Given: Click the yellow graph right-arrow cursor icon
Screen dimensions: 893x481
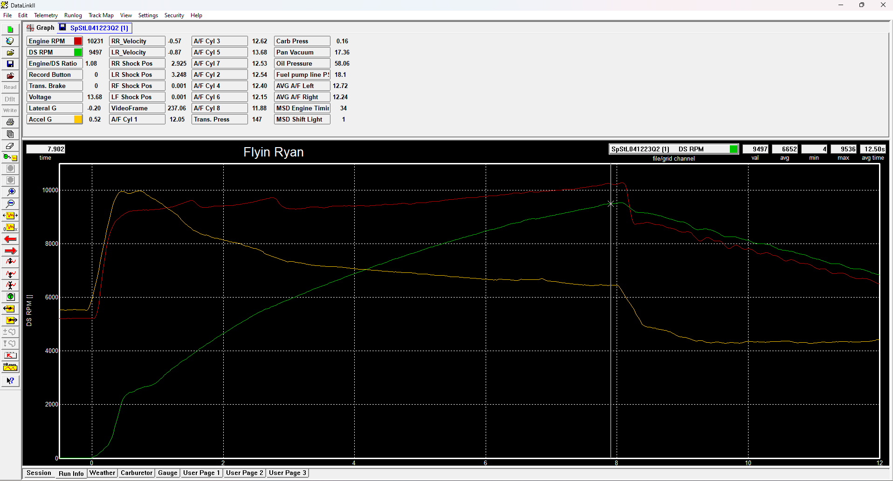Looking at the screenshot, I should tap(10, 320).
